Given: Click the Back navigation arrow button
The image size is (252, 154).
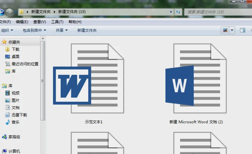Looking at the screenshot, I should pyautogui.click(x=1, y=12).
